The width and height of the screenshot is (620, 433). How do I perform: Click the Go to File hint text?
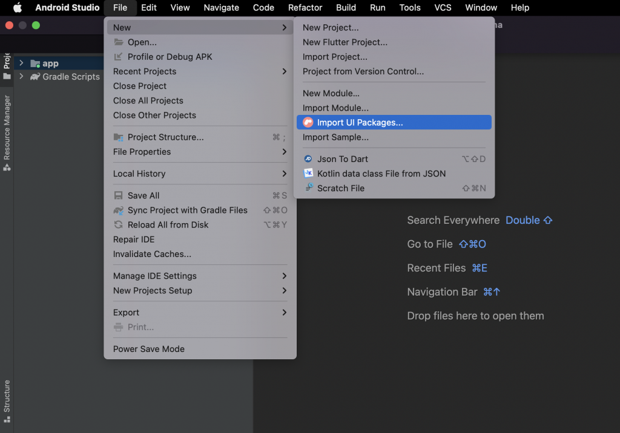(x=430, y=244)
